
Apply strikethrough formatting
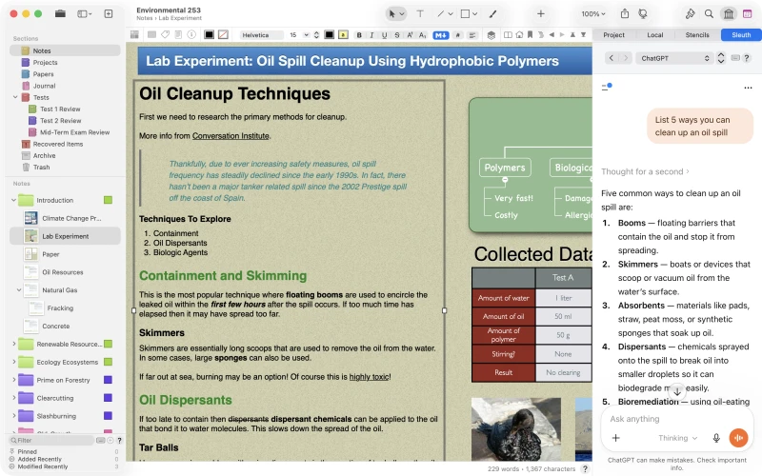[397, 35]
